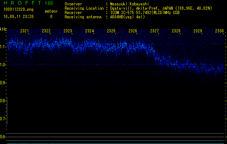Click the 0.8 frequency axis label
This screenshot has height=144, width=227.
pos(3,101)
